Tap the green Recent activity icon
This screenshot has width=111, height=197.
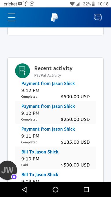coord(23,71)
